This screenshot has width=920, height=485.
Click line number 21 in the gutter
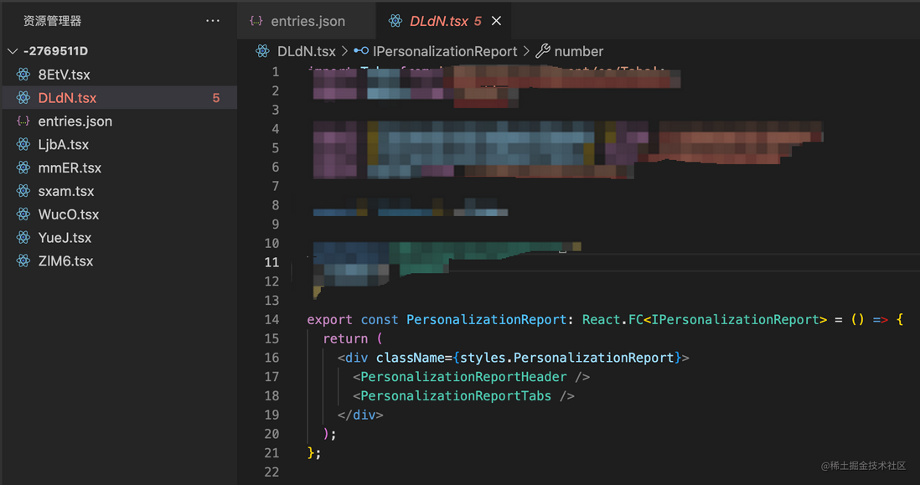click(271, 452)
